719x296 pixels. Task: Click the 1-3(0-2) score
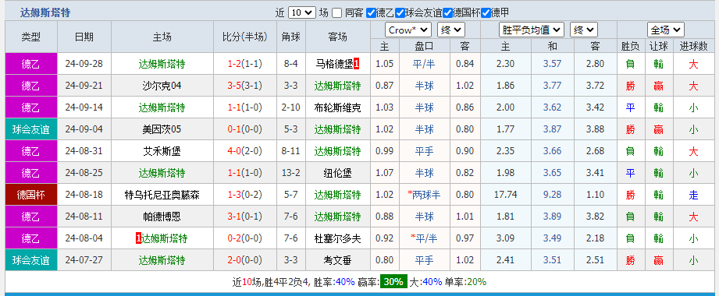point(245,195)
